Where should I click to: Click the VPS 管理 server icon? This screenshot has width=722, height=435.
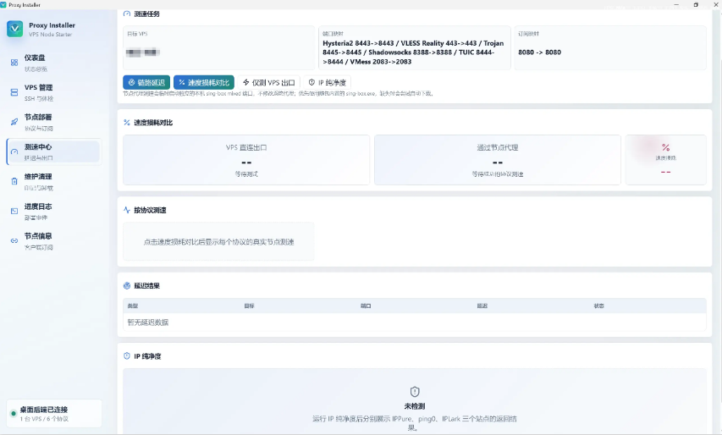pos(14,92)
